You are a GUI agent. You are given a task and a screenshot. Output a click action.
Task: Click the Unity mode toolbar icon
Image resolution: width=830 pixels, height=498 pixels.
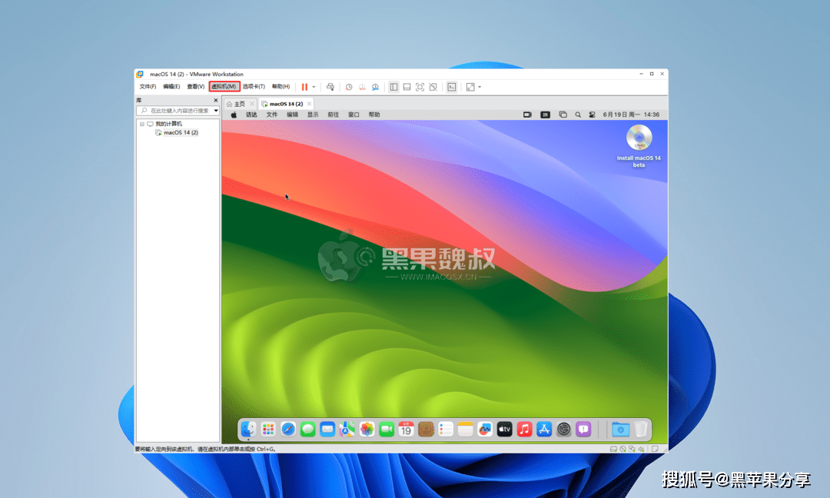(x=433, y=87)
